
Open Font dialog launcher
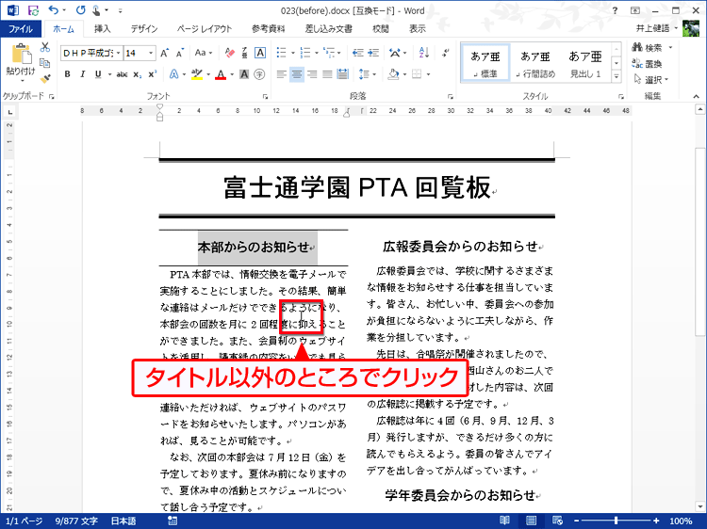[265, 96]
